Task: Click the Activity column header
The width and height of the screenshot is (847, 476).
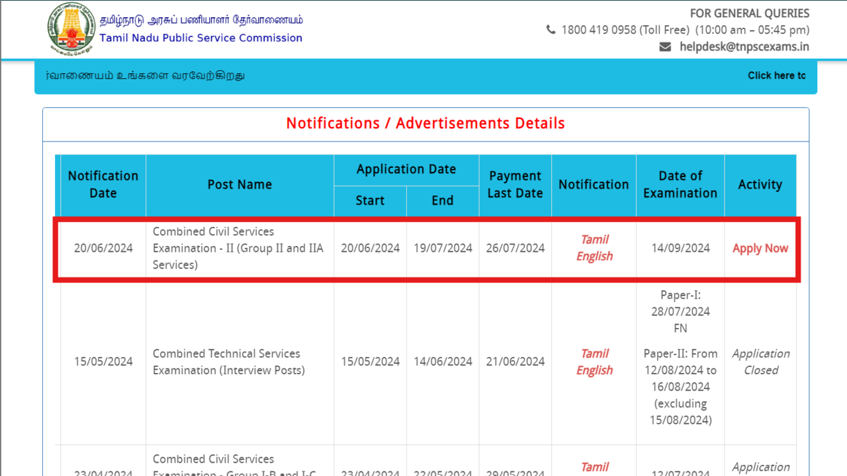Action: coord(760,184)
